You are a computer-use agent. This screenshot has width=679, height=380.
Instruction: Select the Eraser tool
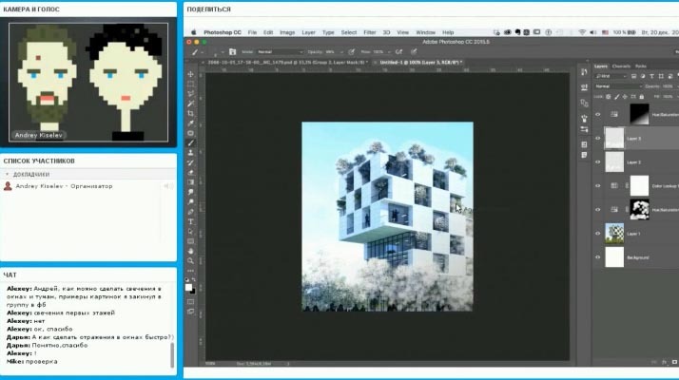point(190,173)
